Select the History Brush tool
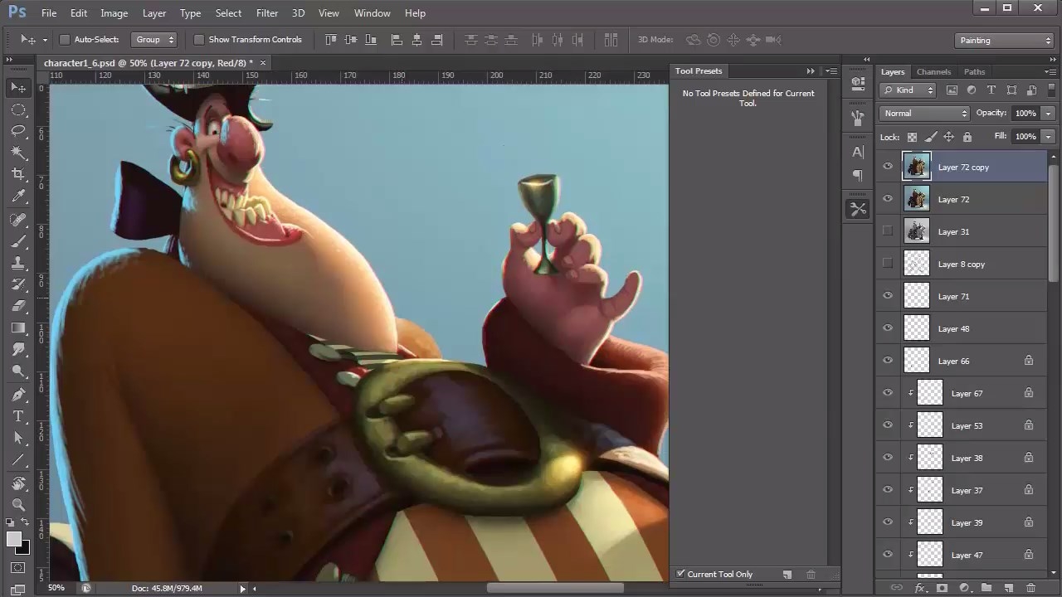Screen dimensions: 1062x597 (18, 284)
